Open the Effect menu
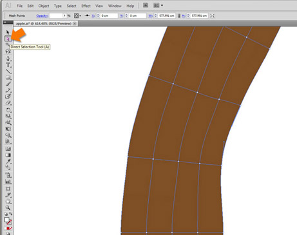The image size is (297, 235). coord(86,6)
